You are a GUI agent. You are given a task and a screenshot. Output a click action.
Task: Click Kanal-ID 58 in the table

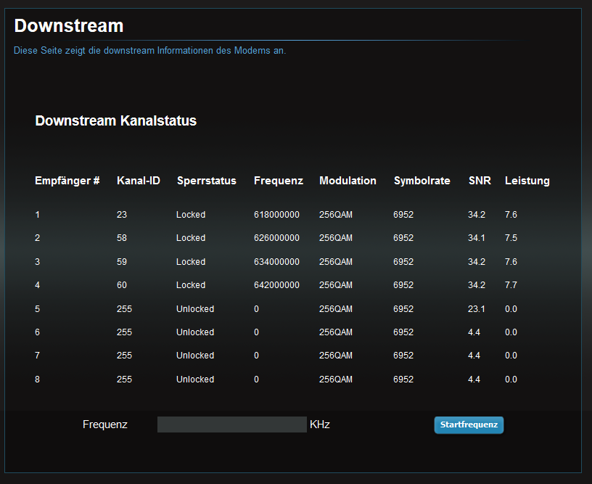122,238
